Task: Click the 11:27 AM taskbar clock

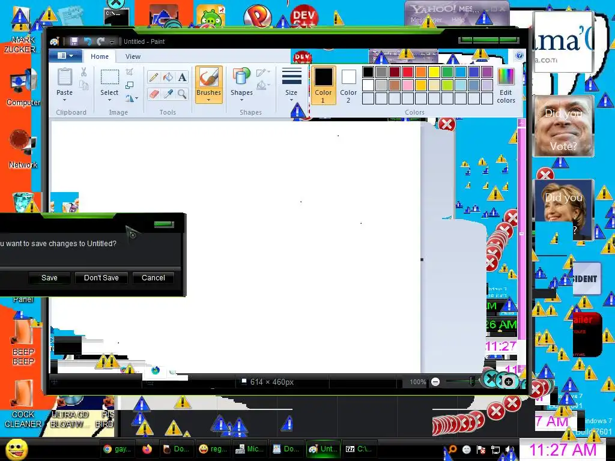Action: [x=562, y=450]
